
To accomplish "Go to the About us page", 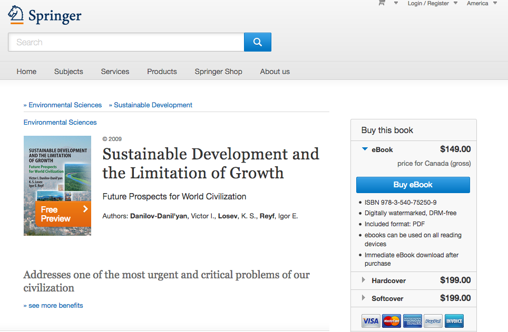I will tap(275, 72).
